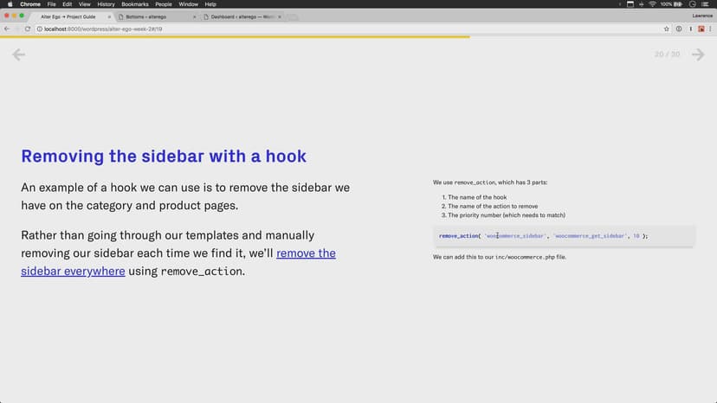The image size is (717, 403).
Task: Follow the 'remove the sidebar everywhere' link
Action: coord(306,253)
